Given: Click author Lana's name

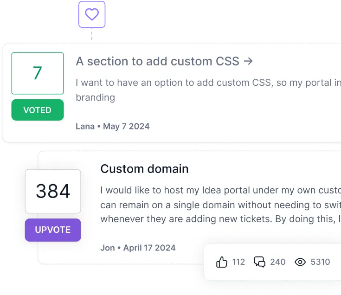Looking at the screenshot, I should (x=85, y=126).
